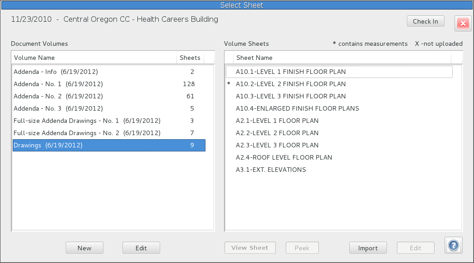Click the Check In button
The width and height of the screenshot is (474, 263).
tap(425, 21)
